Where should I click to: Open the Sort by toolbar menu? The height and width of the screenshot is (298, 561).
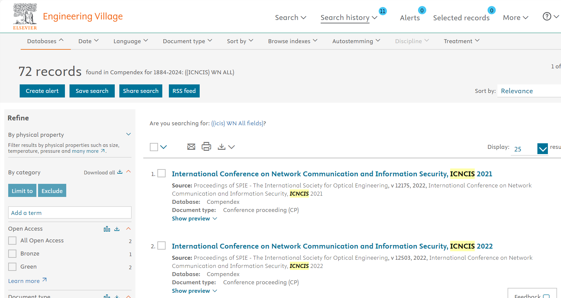[240, 41]
